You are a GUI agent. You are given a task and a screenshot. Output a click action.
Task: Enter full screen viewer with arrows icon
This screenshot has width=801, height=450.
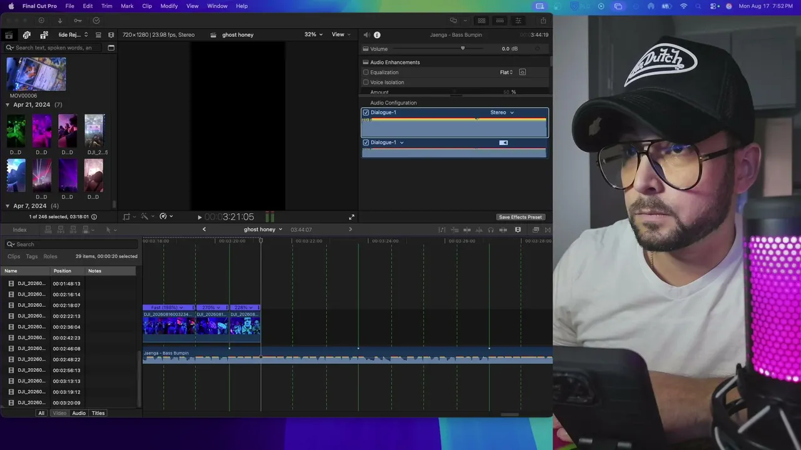[352, 217]
